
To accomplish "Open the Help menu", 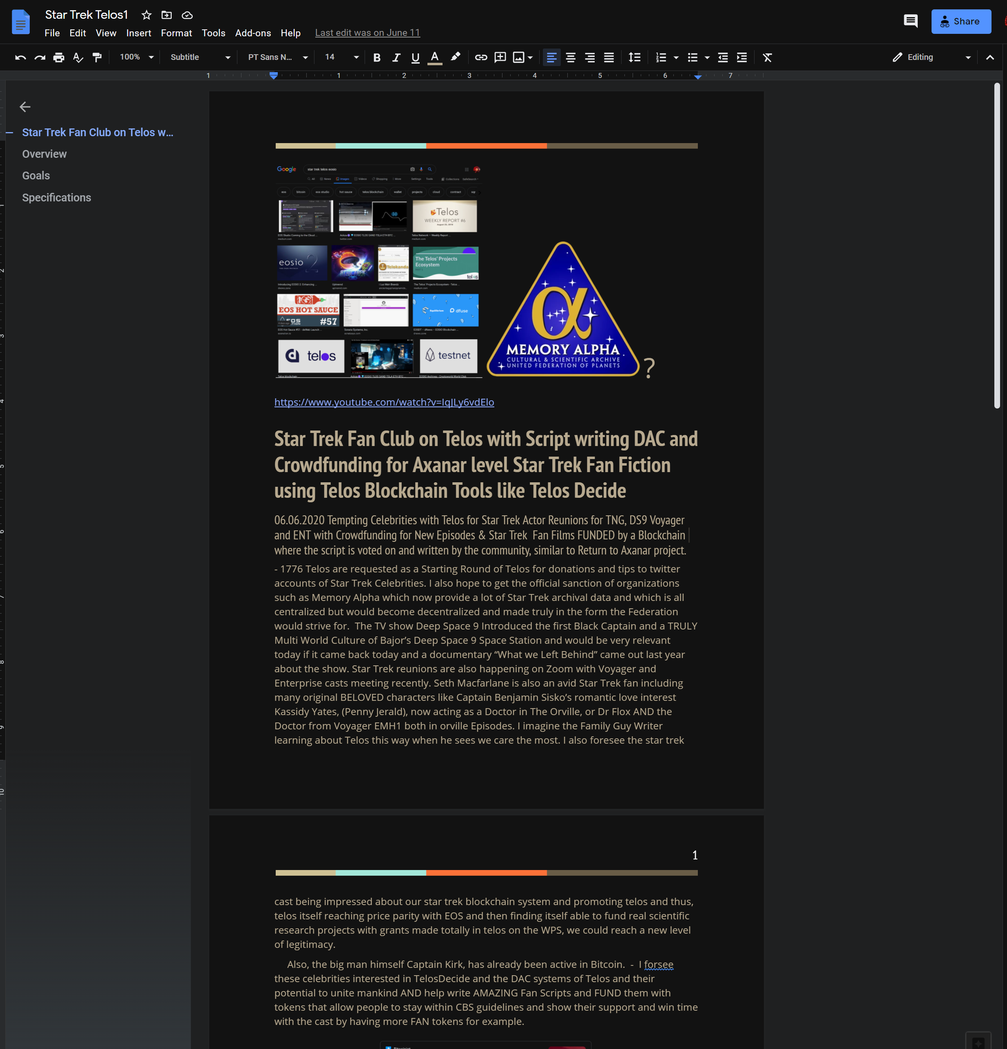I will point(291,33).
